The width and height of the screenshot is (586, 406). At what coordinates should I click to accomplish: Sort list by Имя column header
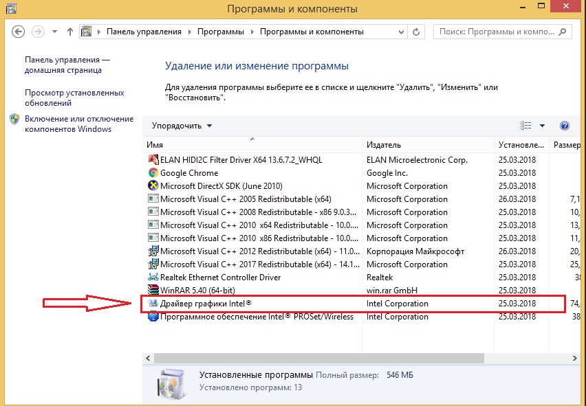pyautogui.click(x=155, y=145)
